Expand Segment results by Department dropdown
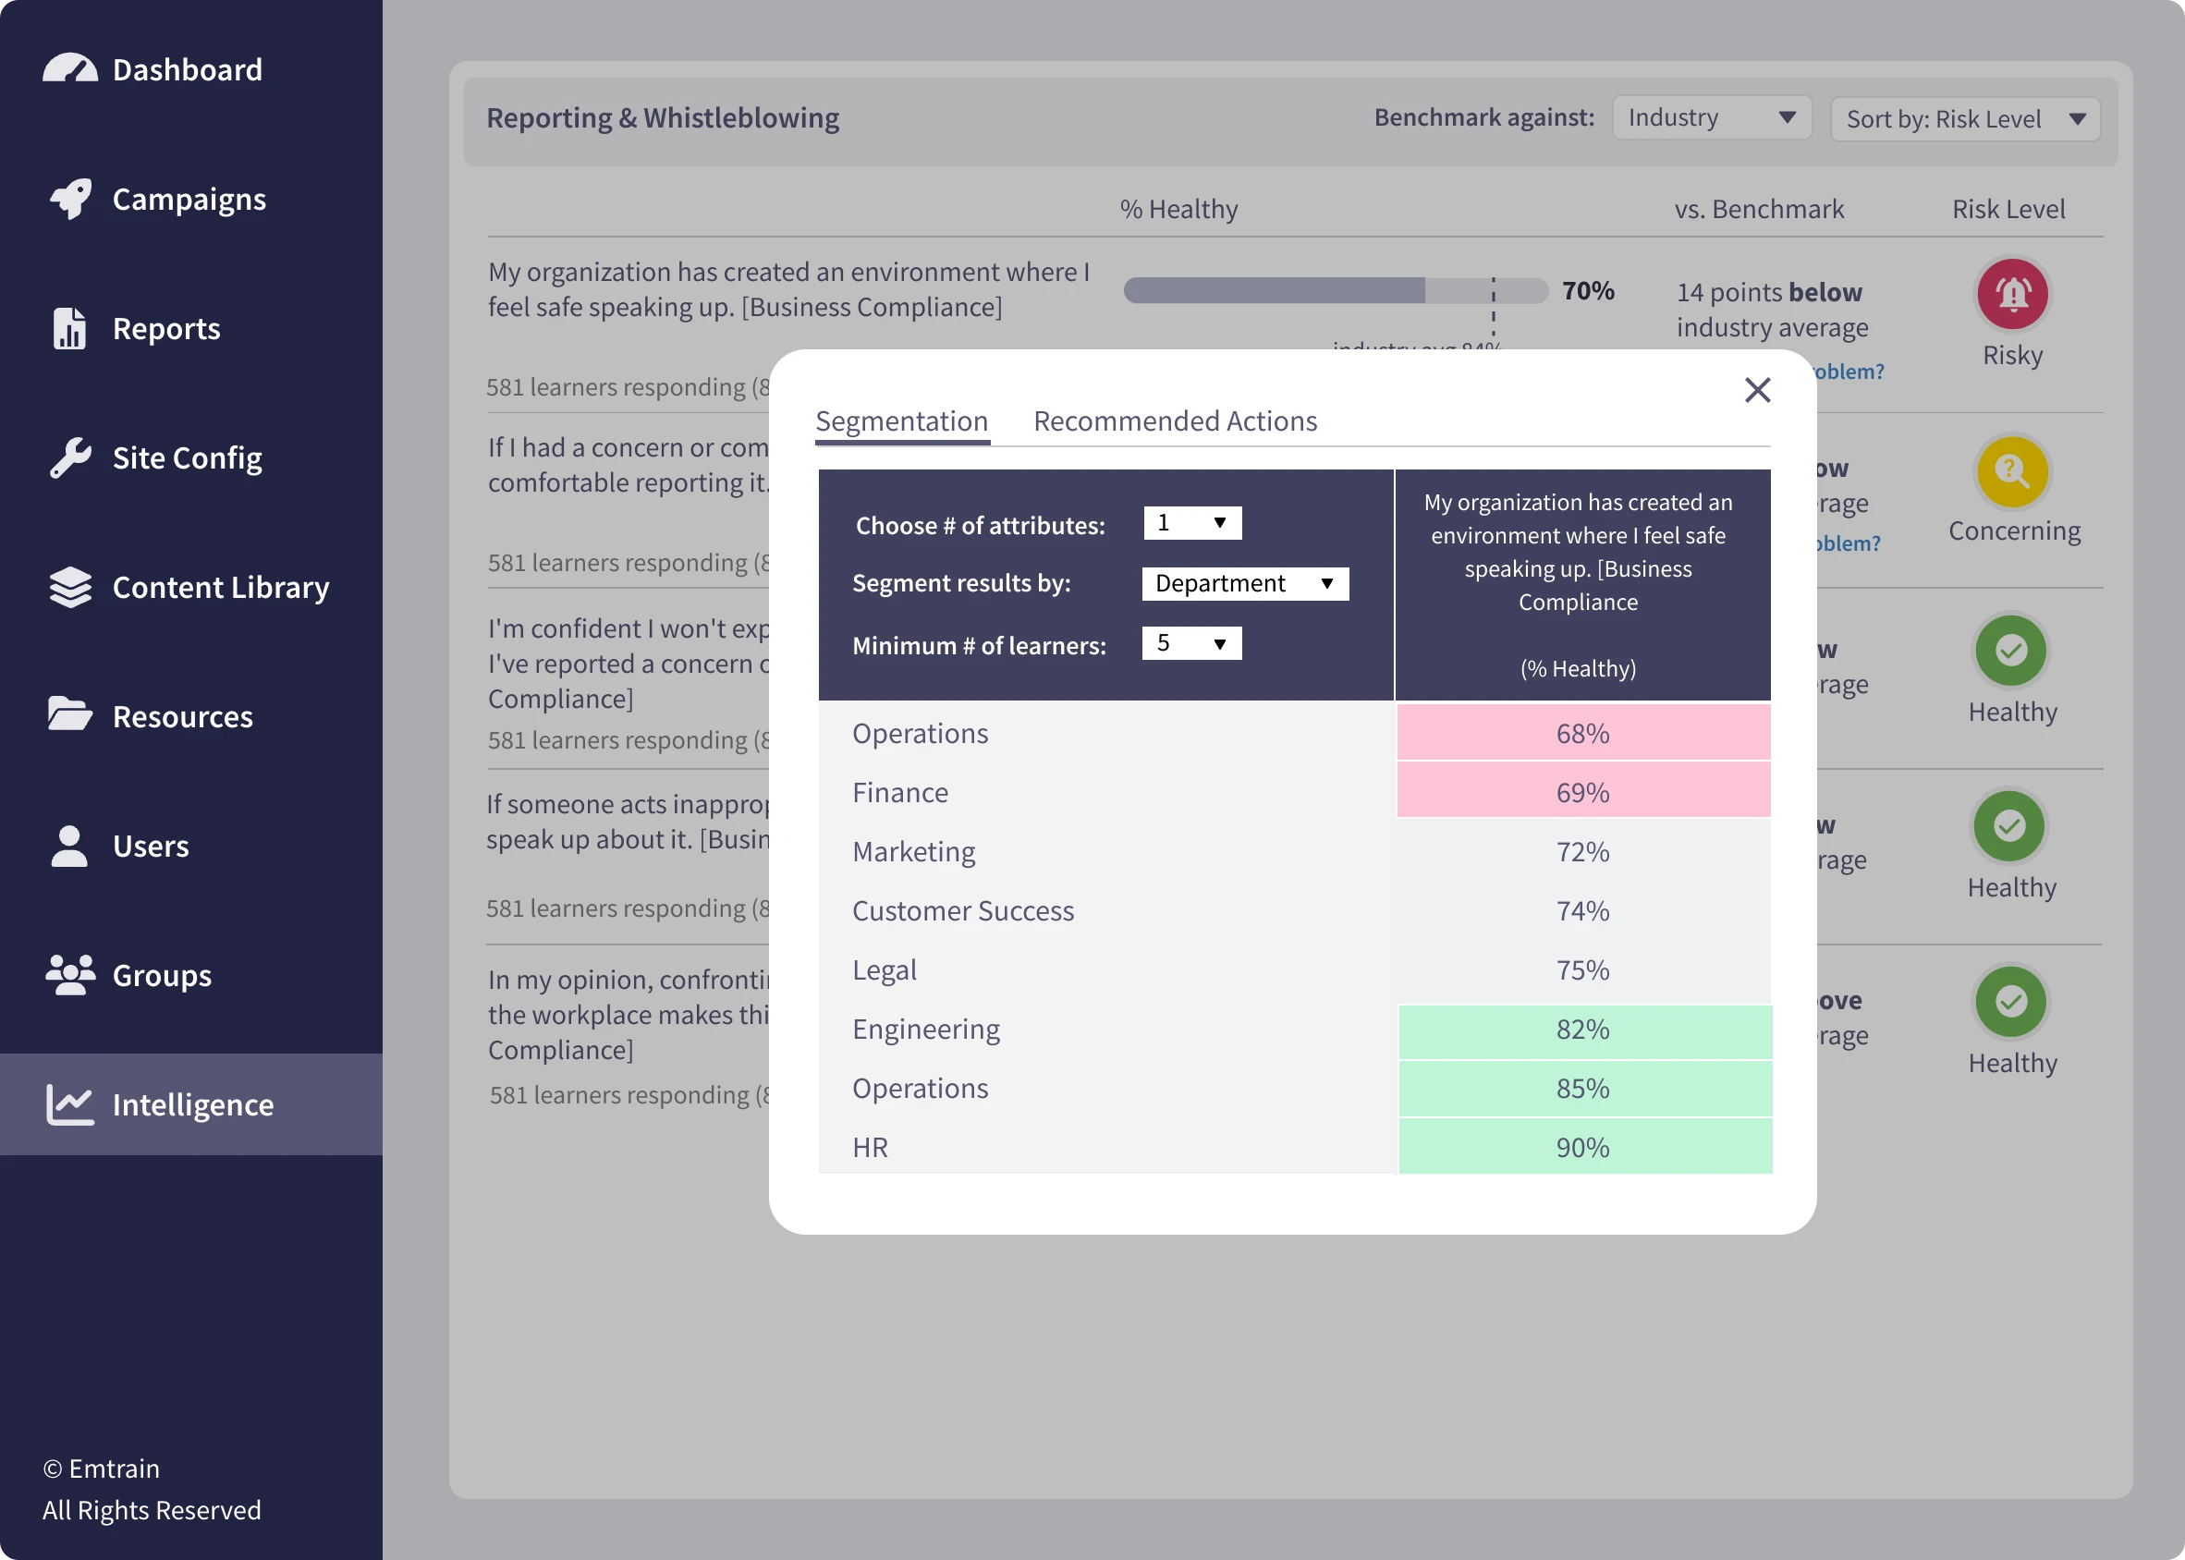This screenshot has height=1560, width=2185. point(1245,584)
